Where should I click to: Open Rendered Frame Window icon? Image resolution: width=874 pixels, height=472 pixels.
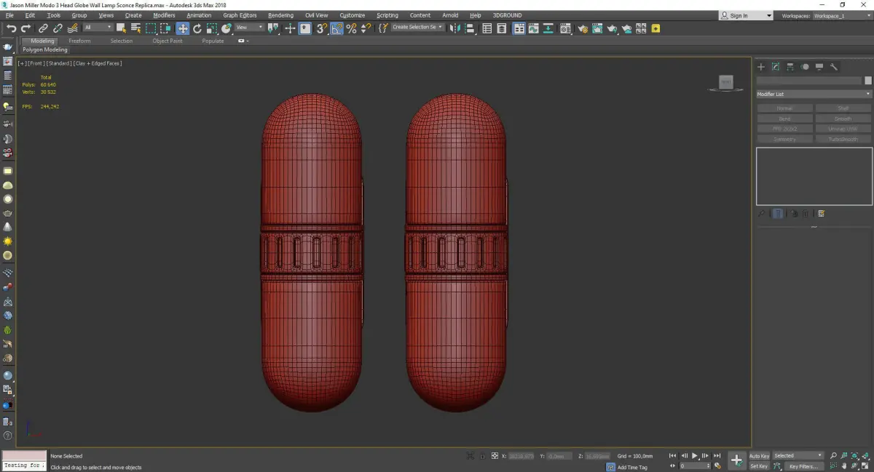tap(597, 28)
